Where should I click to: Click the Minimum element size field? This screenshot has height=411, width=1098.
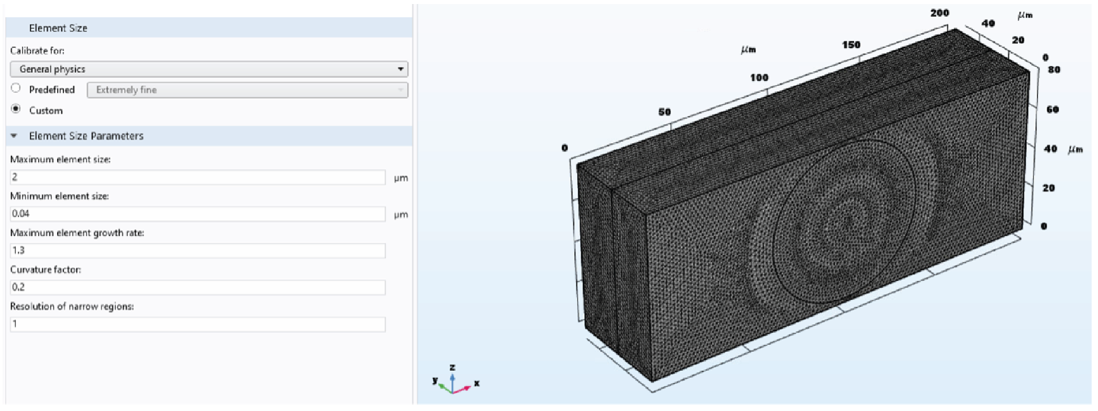click(x=197, y=214)
